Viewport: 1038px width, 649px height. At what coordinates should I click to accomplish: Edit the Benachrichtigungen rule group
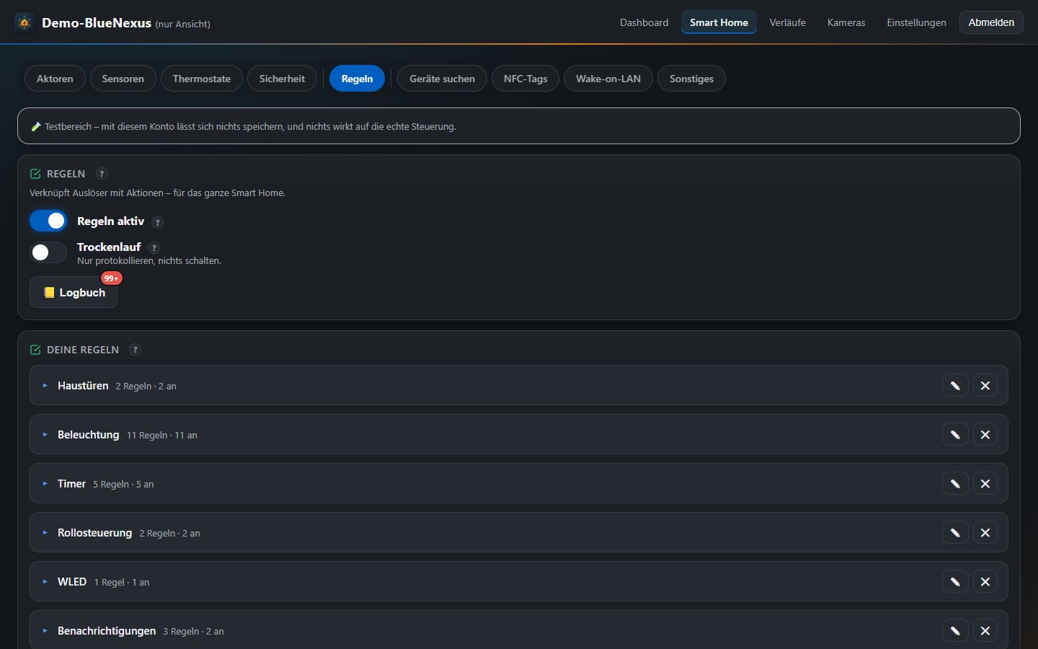point(955,631)
